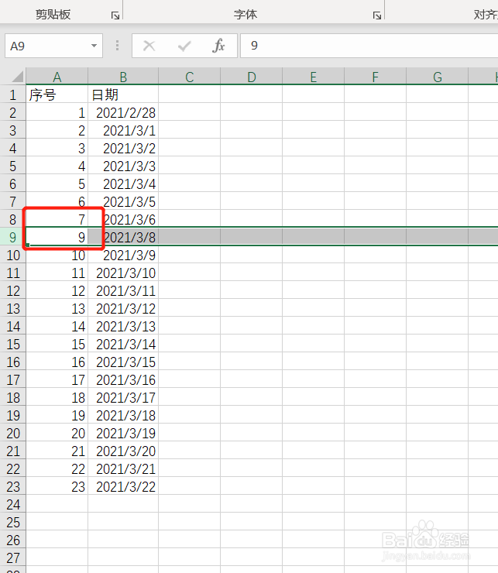
Task: Click sequence number 23 in column A
Action: [x=57, y=487]
